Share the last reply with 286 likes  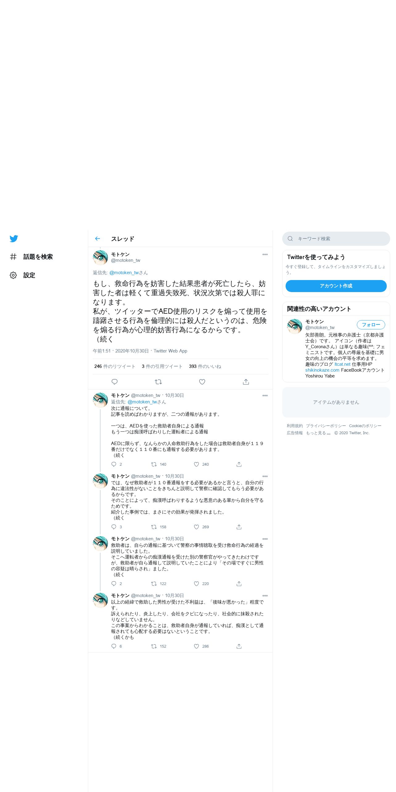click(x=239, y=646)
